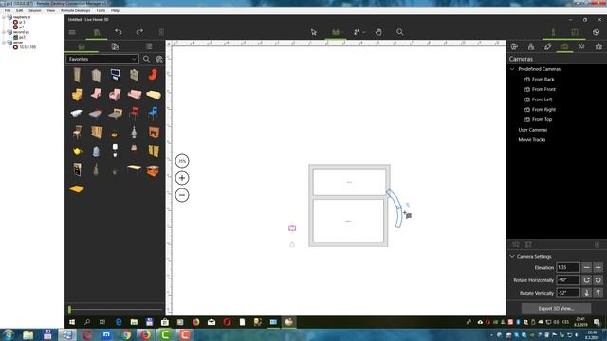Viewport: 607px width, 341px height.
Task: Select the purple camera marker on plan
Action: (292, 228)
